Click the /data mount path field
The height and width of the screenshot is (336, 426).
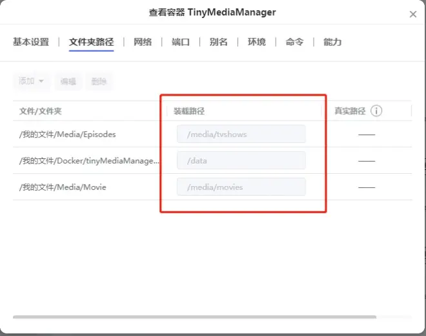coord(241,160)
